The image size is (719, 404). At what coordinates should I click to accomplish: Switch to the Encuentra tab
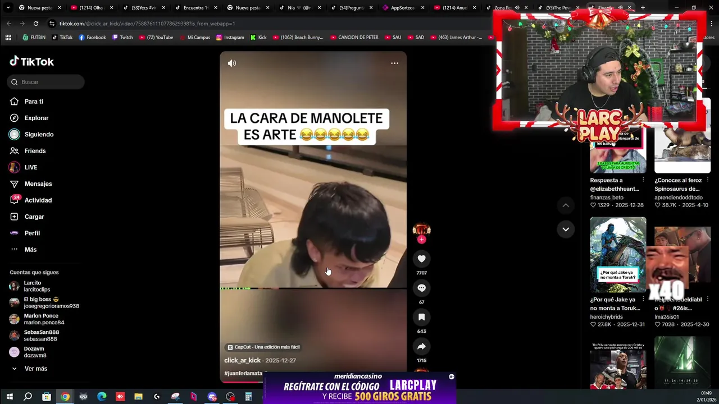coord(195,7)
